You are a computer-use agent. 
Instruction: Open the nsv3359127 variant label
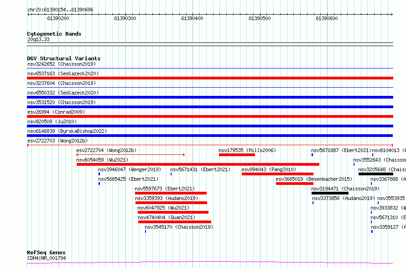click(388, 227)
